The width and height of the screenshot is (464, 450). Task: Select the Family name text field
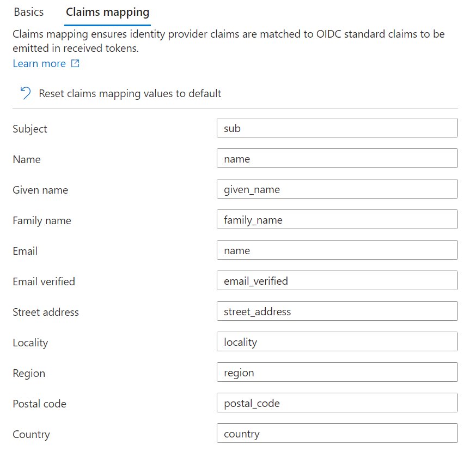(x=337, y=219)
